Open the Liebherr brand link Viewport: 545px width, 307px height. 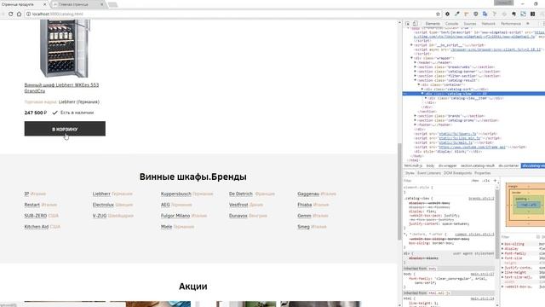[101, 194]
